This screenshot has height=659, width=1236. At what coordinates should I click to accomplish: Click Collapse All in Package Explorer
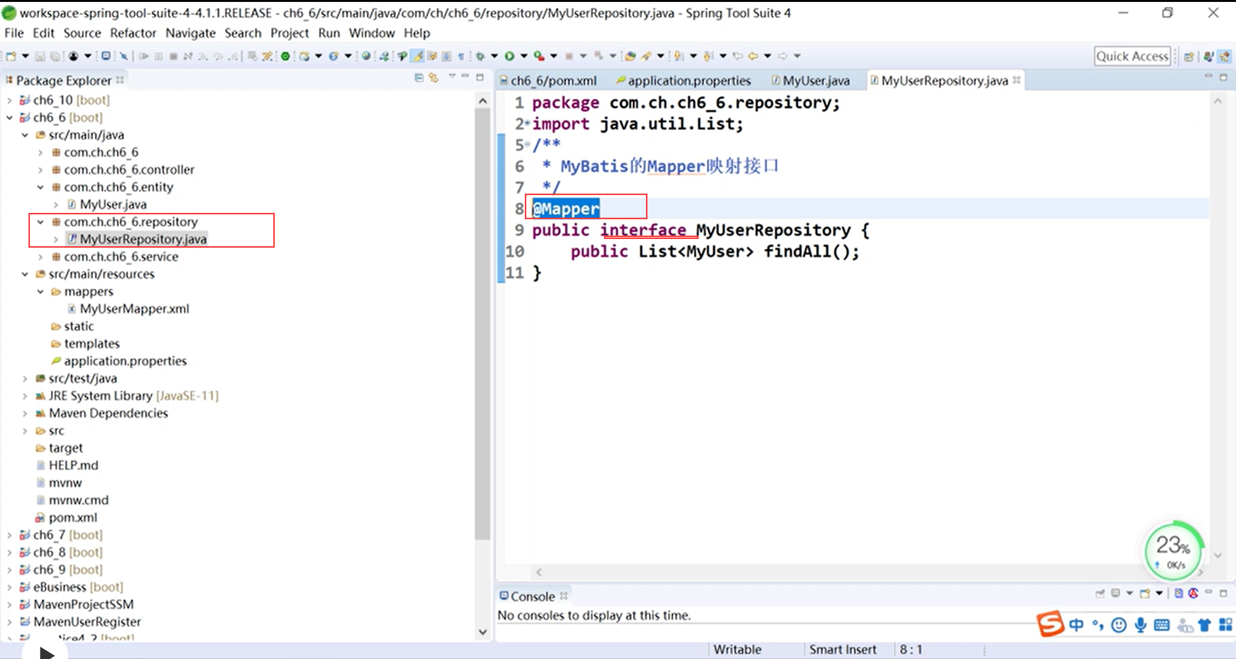click(x=419, y=78)
